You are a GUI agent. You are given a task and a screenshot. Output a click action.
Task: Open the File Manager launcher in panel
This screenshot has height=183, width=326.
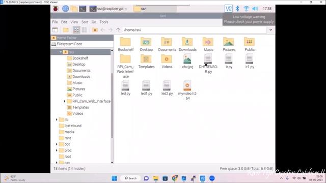[74, 9]
